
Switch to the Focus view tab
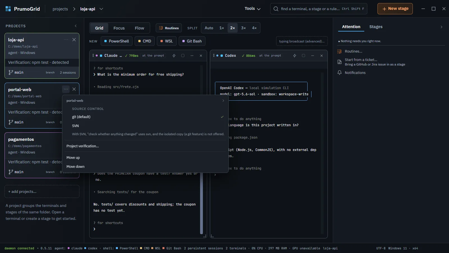(119, 28)
